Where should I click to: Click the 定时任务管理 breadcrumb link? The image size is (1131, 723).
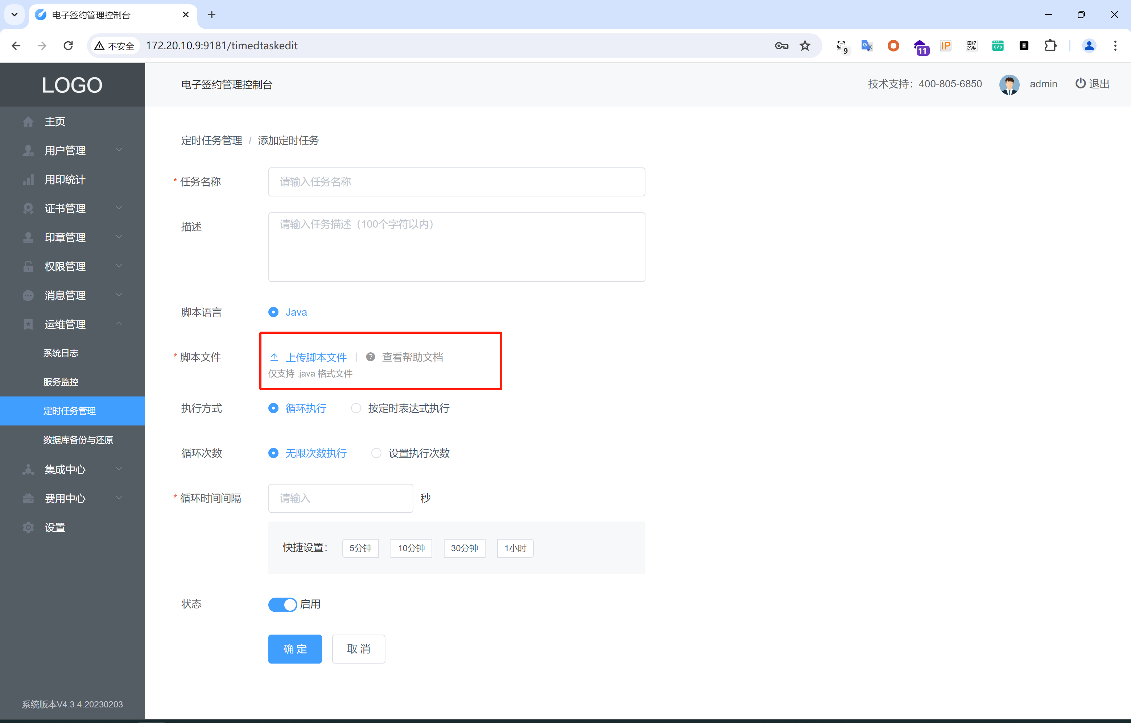(x=212, y=140)
